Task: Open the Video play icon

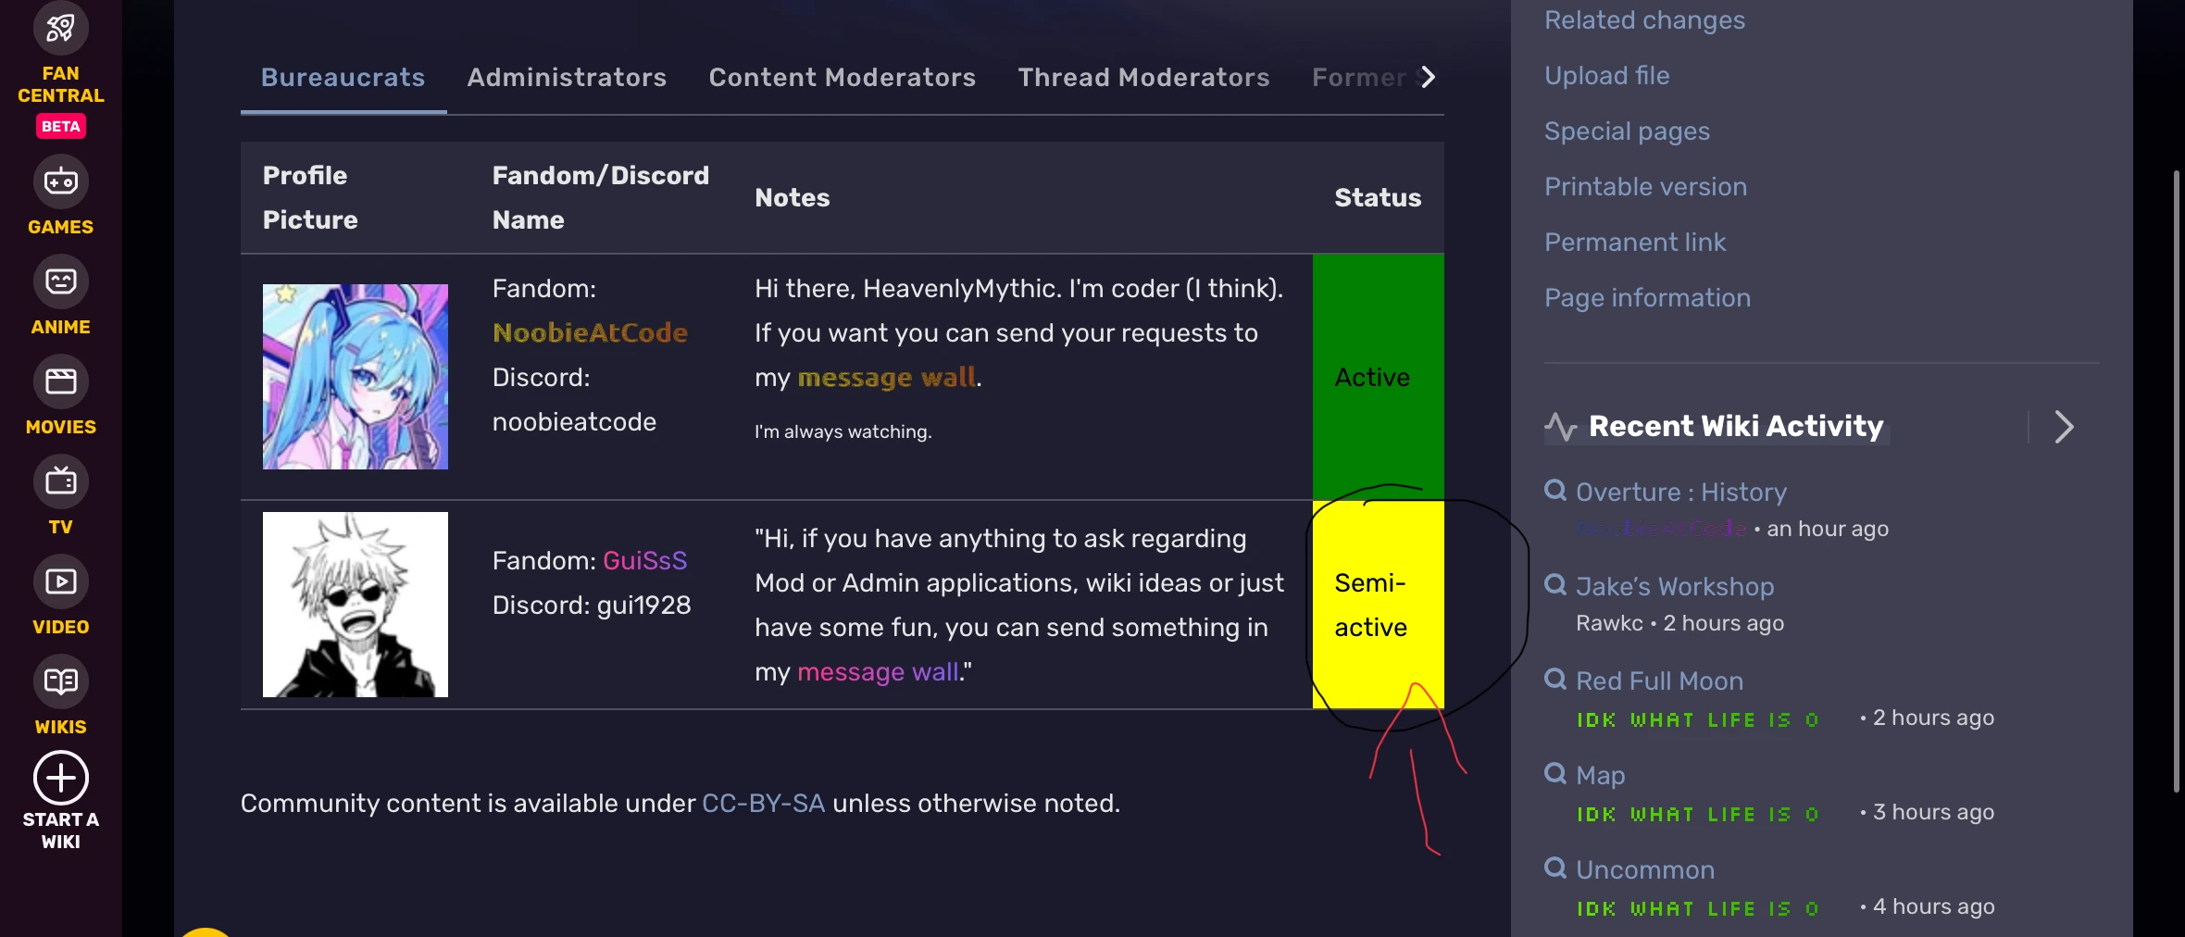Action: coord(61,581)
